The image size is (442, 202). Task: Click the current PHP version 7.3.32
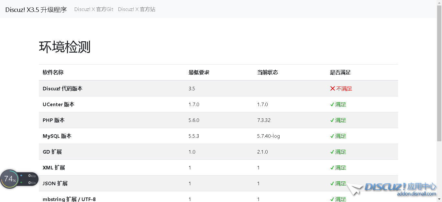(x=264, y=120)
